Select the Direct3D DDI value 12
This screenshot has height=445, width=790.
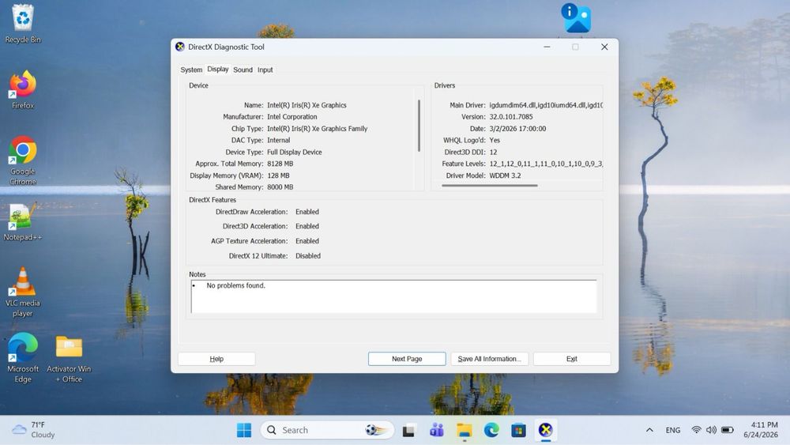(x=493, y=152)
